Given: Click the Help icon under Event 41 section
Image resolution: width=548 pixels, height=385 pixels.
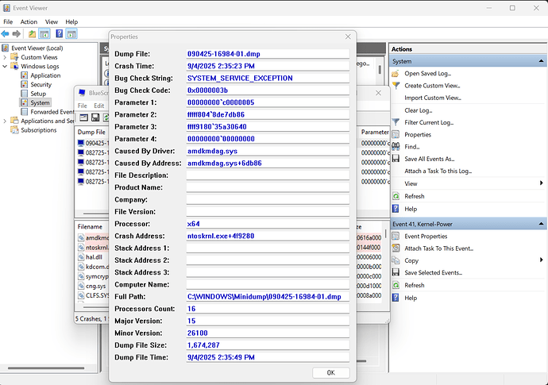Looking at the screenshot, I should pos(396,298).
